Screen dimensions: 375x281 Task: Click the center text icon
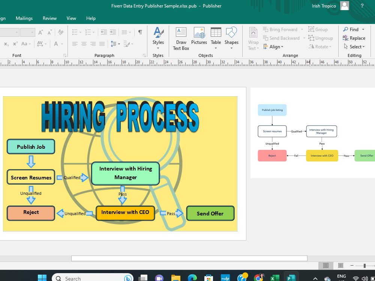pos(84,44)
